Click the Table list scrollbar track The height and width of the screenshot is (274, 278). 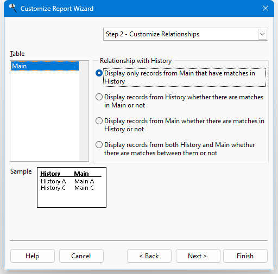coord(84,111)
